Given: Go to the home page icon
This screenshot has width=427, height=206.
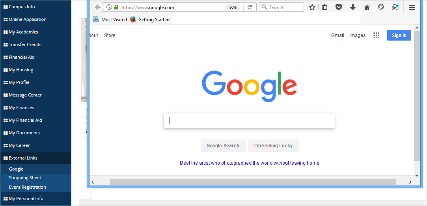Looking at the screenshot, I should [x=367, y=7].
